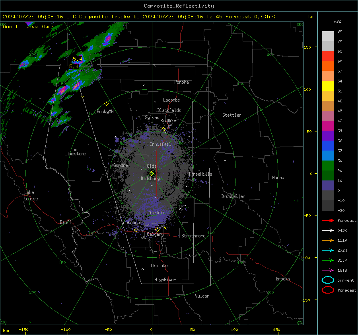Click the Stettler city label

(232, 115)
